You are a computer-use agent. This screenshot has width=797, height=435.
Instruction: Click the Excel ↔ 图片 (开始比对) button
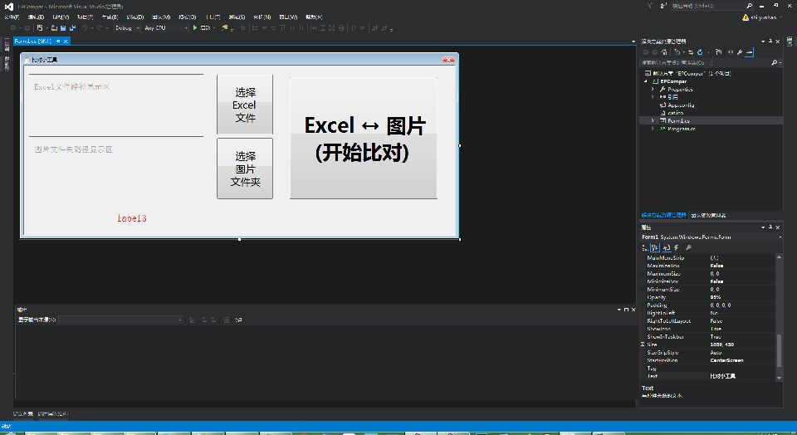point(364,139)
